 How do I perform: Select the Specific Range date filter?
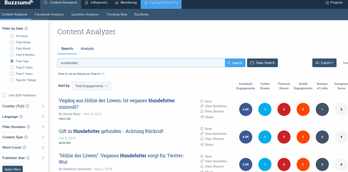(12, 80)
